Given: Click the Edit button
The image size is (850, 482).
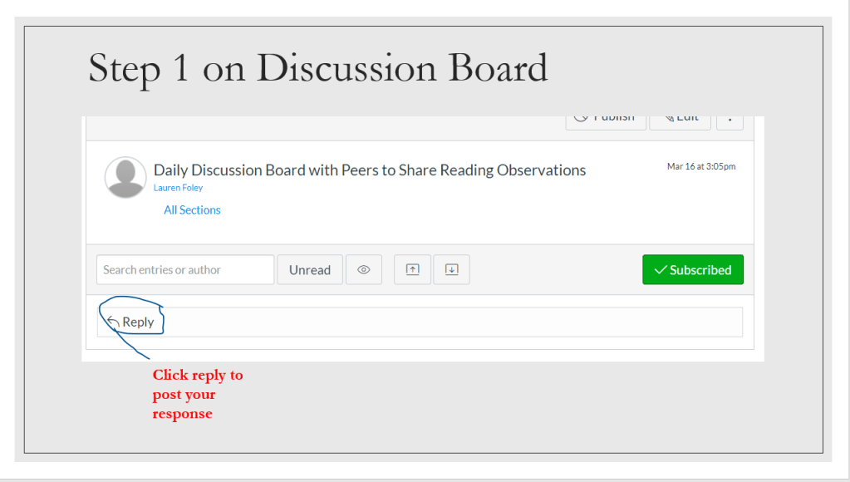Looking at the screenshot, I should (x=680, y=120).
